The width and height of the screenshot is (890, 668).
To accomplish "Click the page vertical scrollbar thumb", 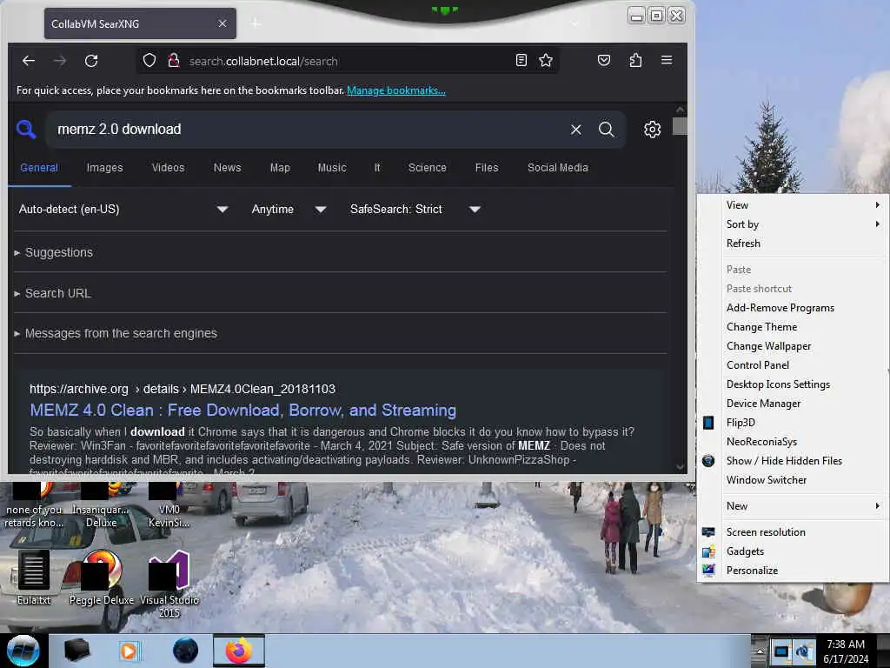I will tap(680, 126).
